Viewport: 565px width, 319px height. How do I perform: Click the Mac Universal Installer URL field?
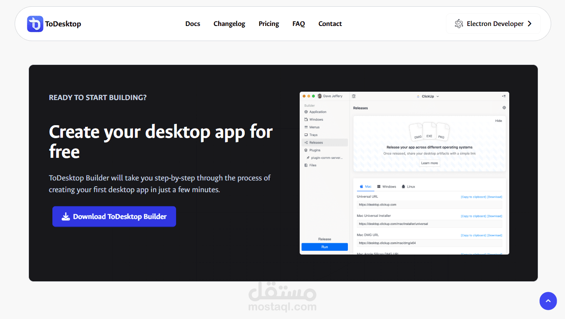pyautogui.click(x=430, y=224)
